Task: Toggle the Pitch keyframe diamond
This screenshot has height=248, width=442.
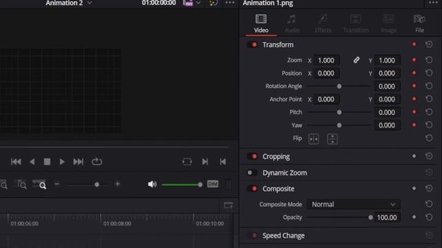Action: [414, 112]
